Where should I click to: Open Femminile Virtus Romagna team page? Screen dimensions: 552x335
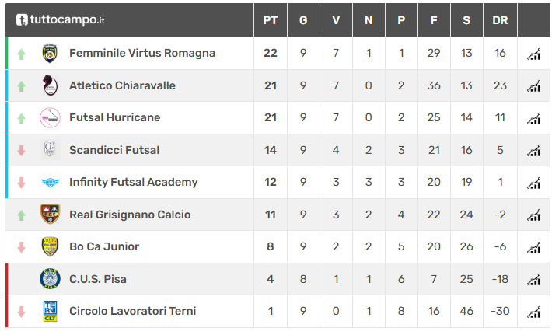point(142,54)
